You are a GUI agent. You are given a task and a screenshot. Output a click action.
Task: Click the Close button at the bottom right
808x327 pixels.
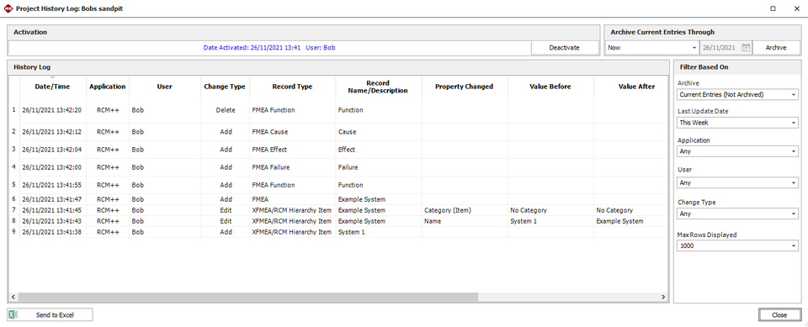point(779,314)
